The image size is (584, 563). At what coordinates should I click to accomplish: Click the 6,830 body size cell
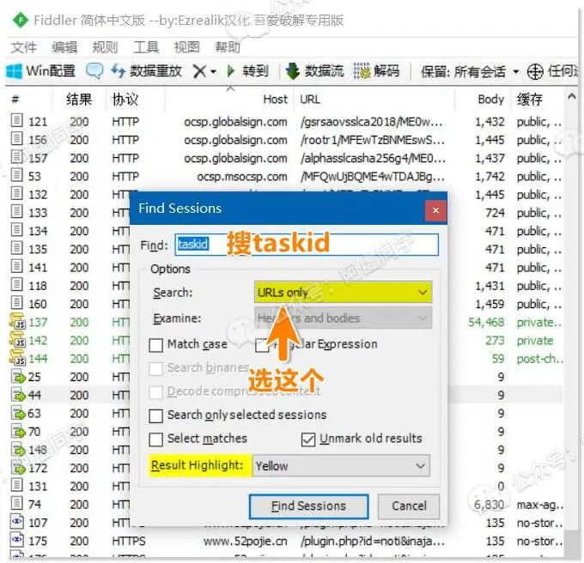tap(489, 505)
